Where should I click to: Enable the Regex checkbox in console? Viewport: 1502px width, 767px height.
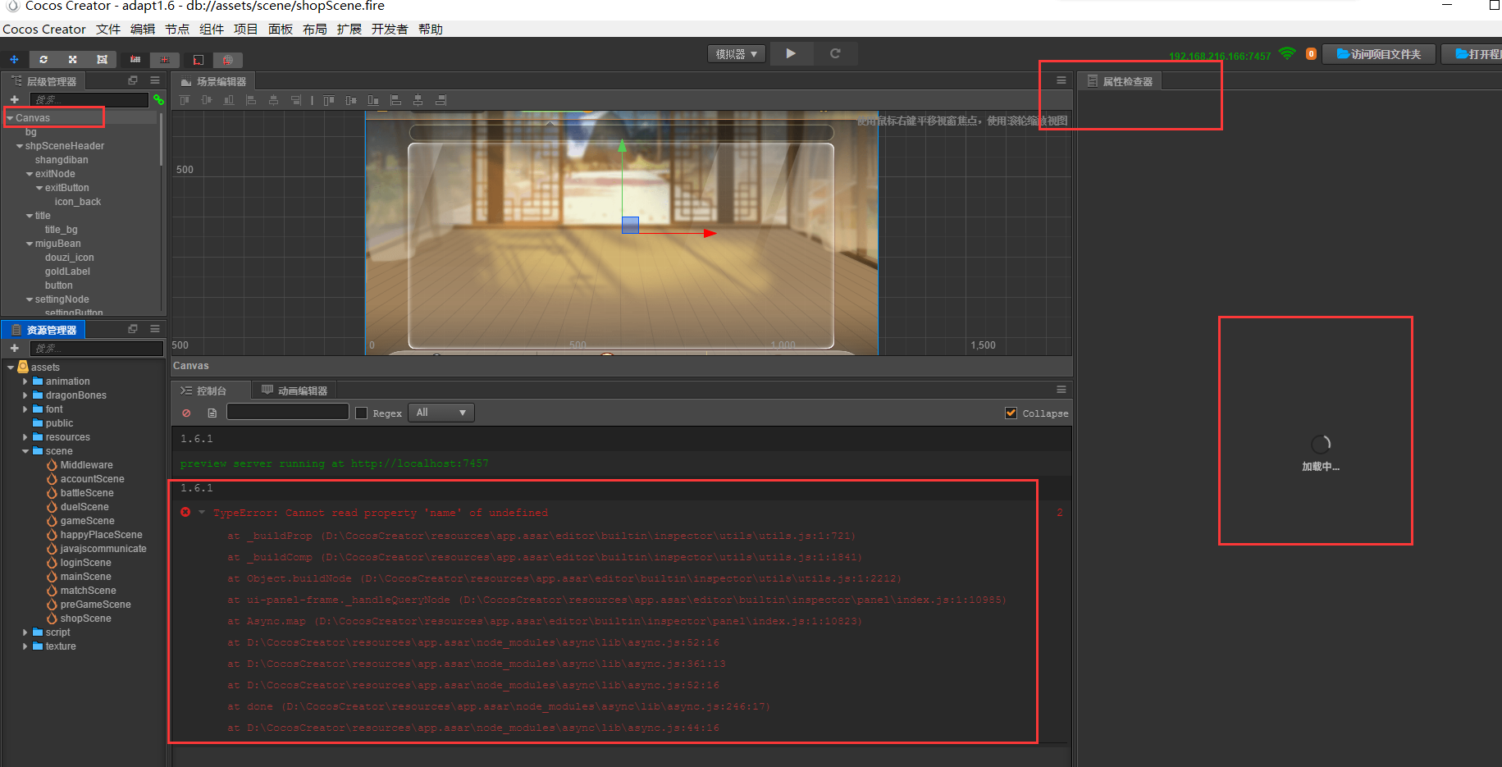coord(361,413)
